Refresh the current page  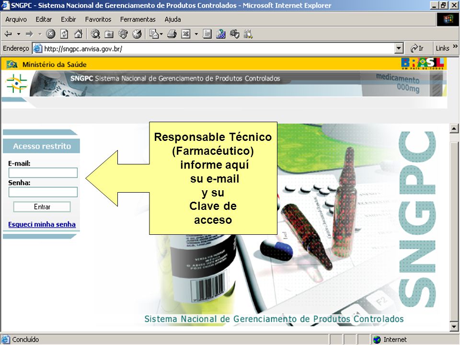tap(64, 34)
